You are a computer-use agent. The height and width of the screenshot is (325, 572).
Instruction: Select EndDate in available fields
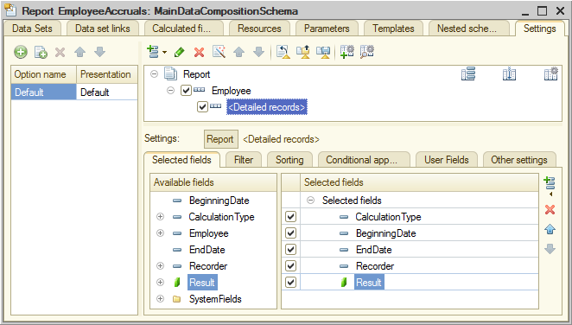pyautogui.click(x=207, y=250)
